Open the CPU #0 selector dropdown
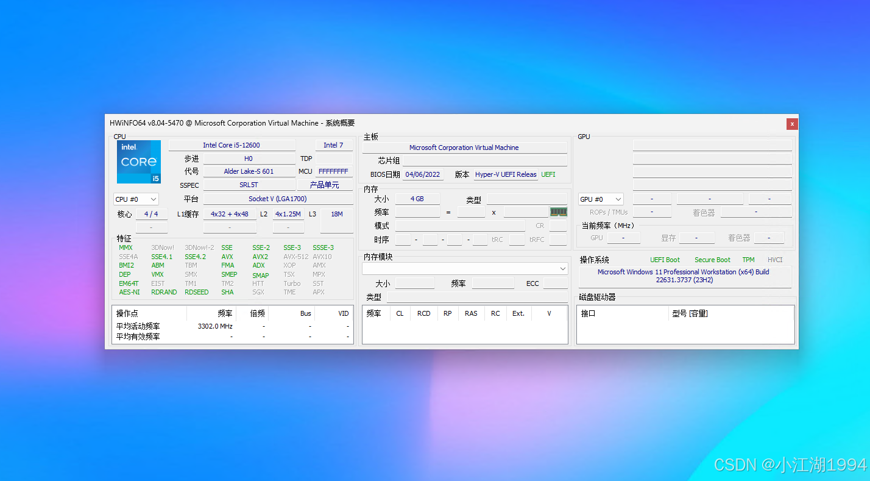The height and width of the screenshot is (481, 870). (x=136, y=199)
